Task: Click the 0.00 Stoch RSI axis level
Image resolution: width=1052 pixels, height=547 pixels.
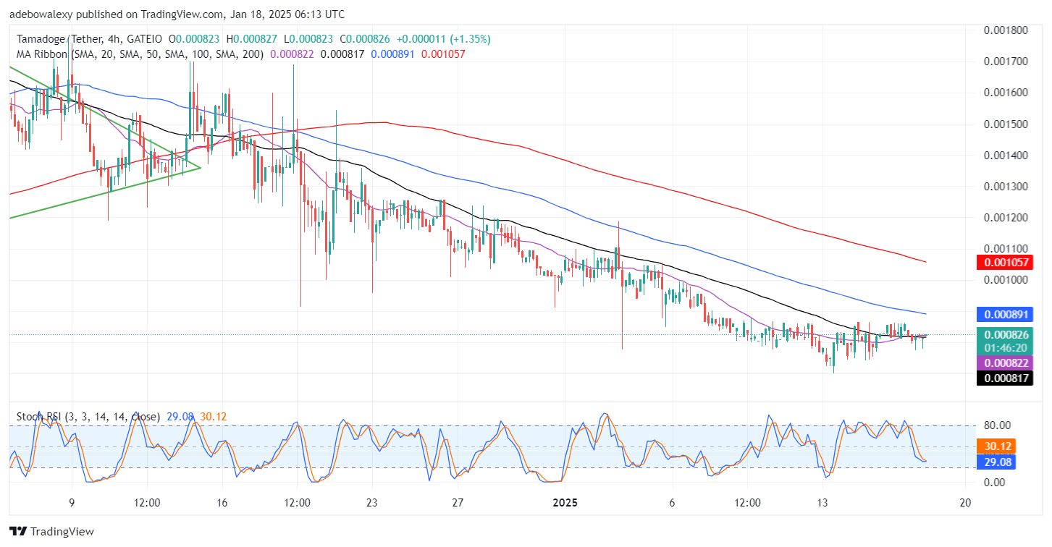Action: [x=993, y=481]
